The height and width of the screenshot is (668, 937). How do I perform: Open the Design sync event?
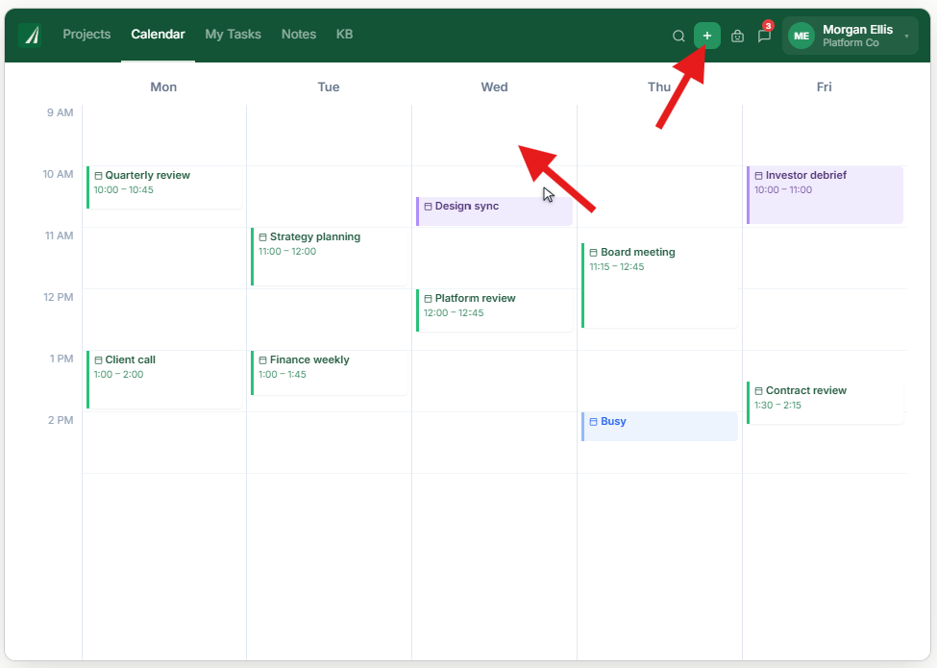click(494, 211)
